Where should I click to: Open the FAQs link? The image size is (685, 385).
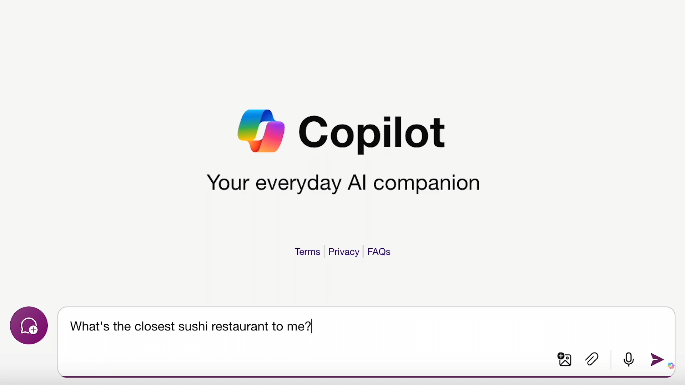coord(379,252)
